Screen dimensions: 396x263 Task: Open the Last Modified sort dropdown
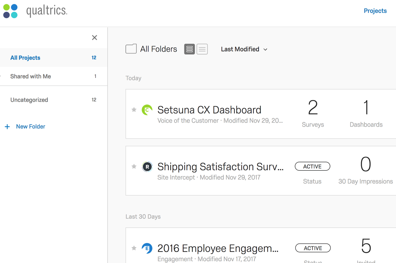(244, 49)
